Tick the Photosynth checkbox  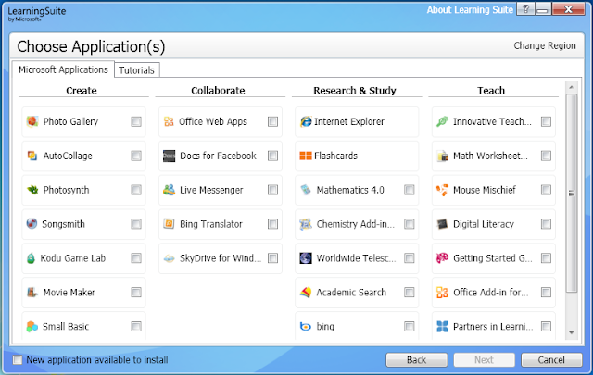(136, 190)
